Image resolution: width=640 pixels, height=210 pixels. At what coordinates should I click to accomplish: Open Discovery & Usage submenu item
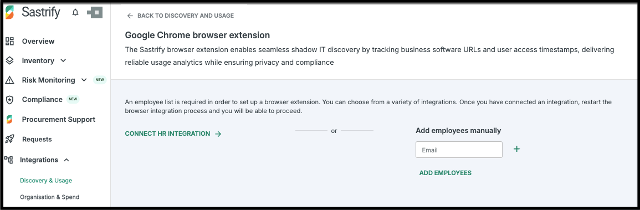(46, 180)
